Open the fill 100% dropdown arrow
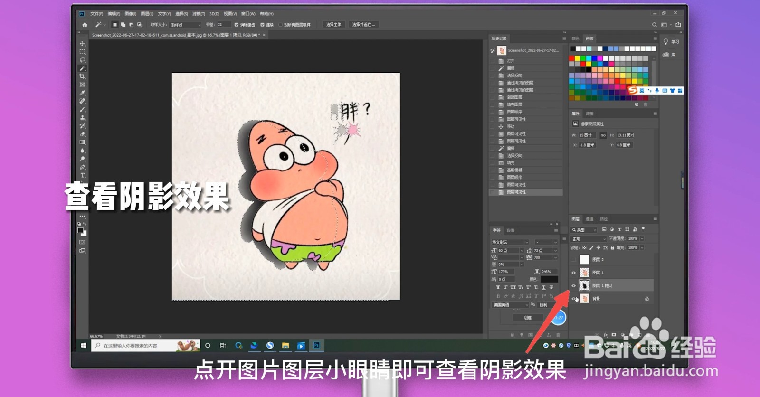Viewport: 760px width, 397px height. pos(642,248)
